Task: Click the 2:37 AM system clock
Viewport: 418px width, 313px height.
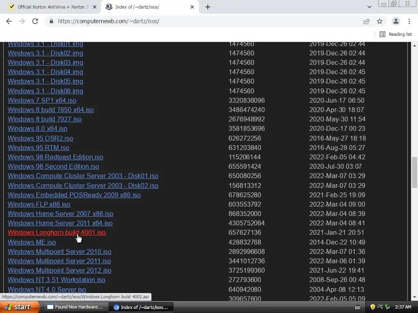Action: click(x=403, y=307)
